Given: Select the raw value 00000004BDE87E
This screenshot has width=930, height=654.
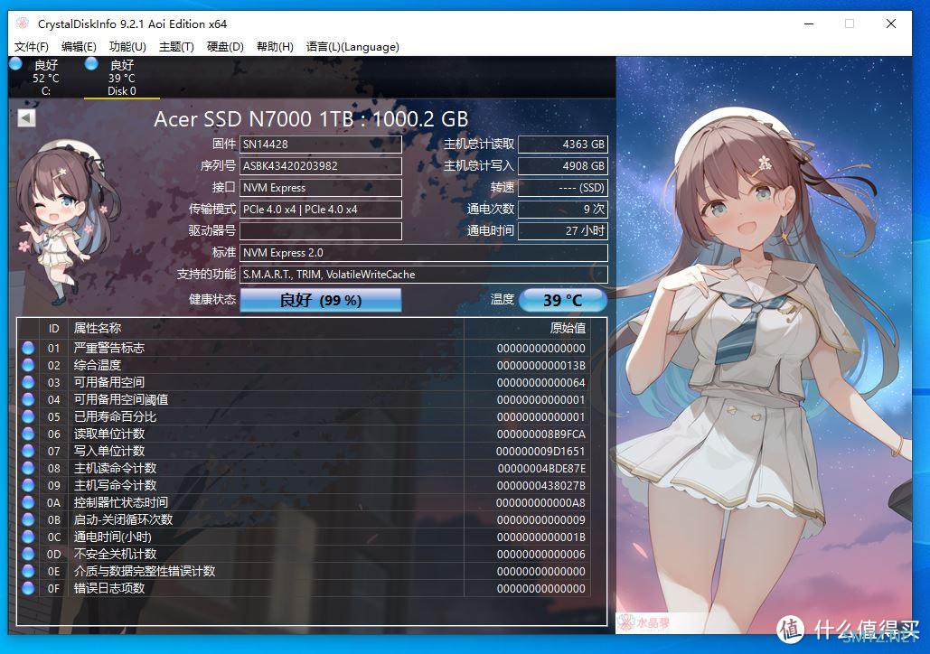Looking at the screenshot, I should (541, 469).
